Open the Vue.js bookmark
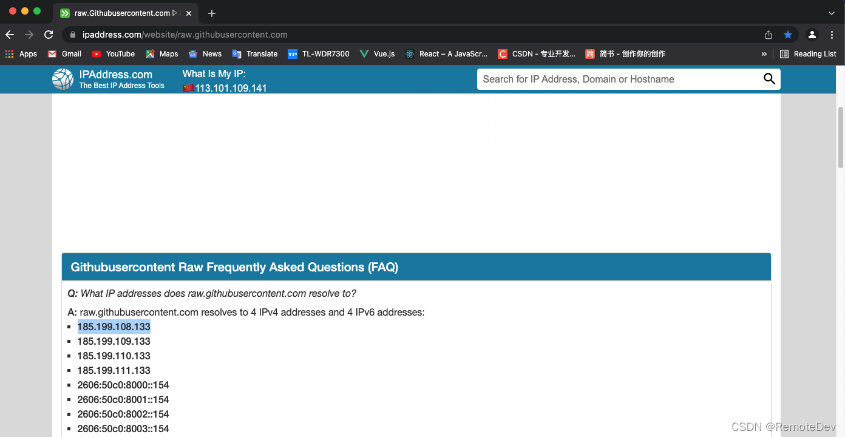Viewport: 845px width, 437px height. (377, 54)
